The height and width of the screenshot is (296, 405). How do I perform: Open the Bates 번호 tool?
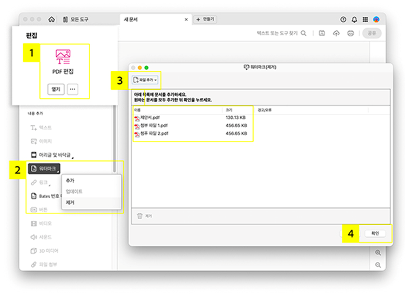[45, 196]
